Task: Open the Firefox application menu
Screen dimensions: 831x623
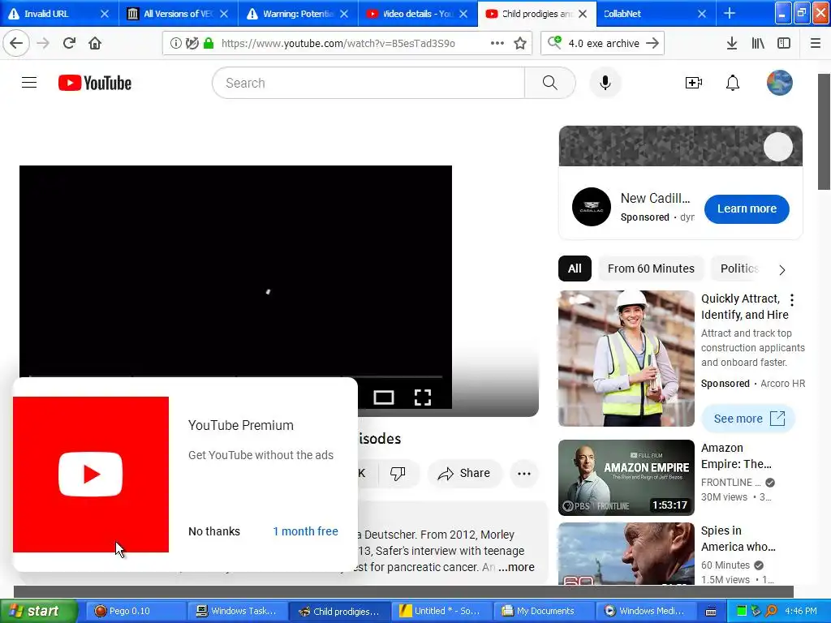Action: [816, 43]
